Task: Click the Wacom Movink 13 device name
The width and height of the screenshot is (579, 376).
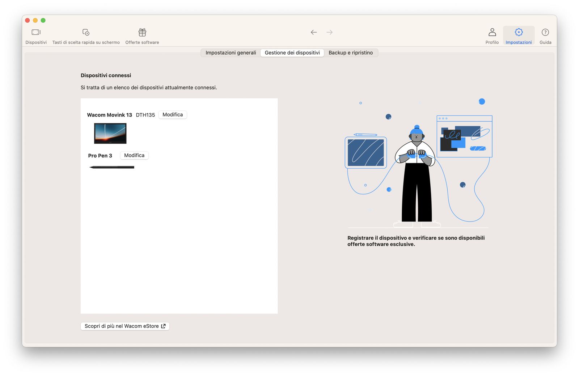Action: tap(110, 115)
